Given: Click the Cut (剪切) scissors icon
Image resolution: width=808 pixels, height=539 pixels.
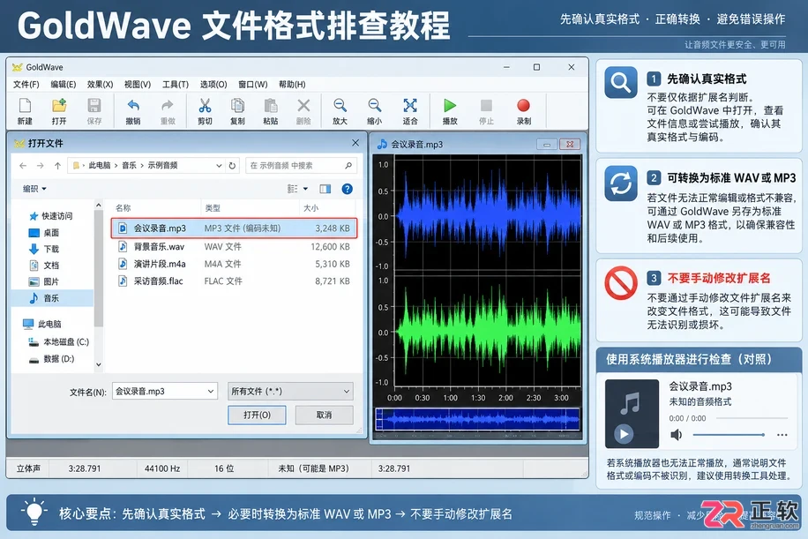Looking at the screenshot, I should click(x=205, y=106).
